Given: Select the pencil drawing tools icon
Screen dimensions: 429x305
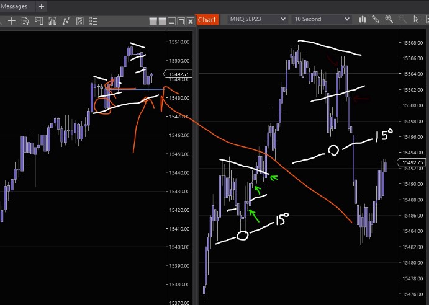Looking at the screenshot, I should [x=376, y=19].
